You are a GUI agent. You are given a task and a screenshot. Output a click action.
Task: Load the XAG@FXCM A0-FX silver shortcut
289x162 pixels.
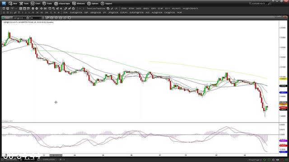tap(190, 9)
